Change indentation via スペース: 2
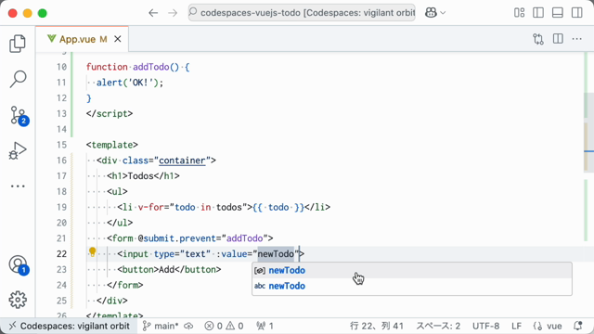The height and width of the screenshot is (334, 594). click(x=438, y=326)
